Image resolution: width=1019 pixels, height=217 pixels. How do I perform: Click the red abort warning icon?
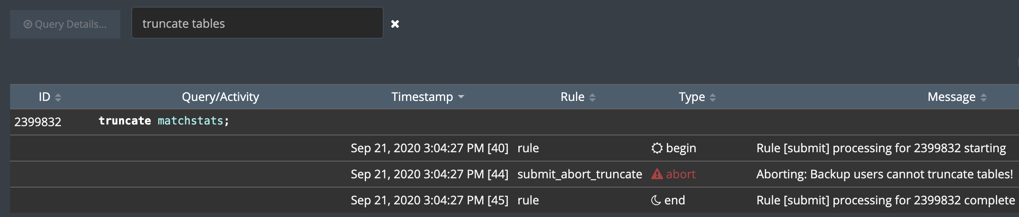[657, 174]
